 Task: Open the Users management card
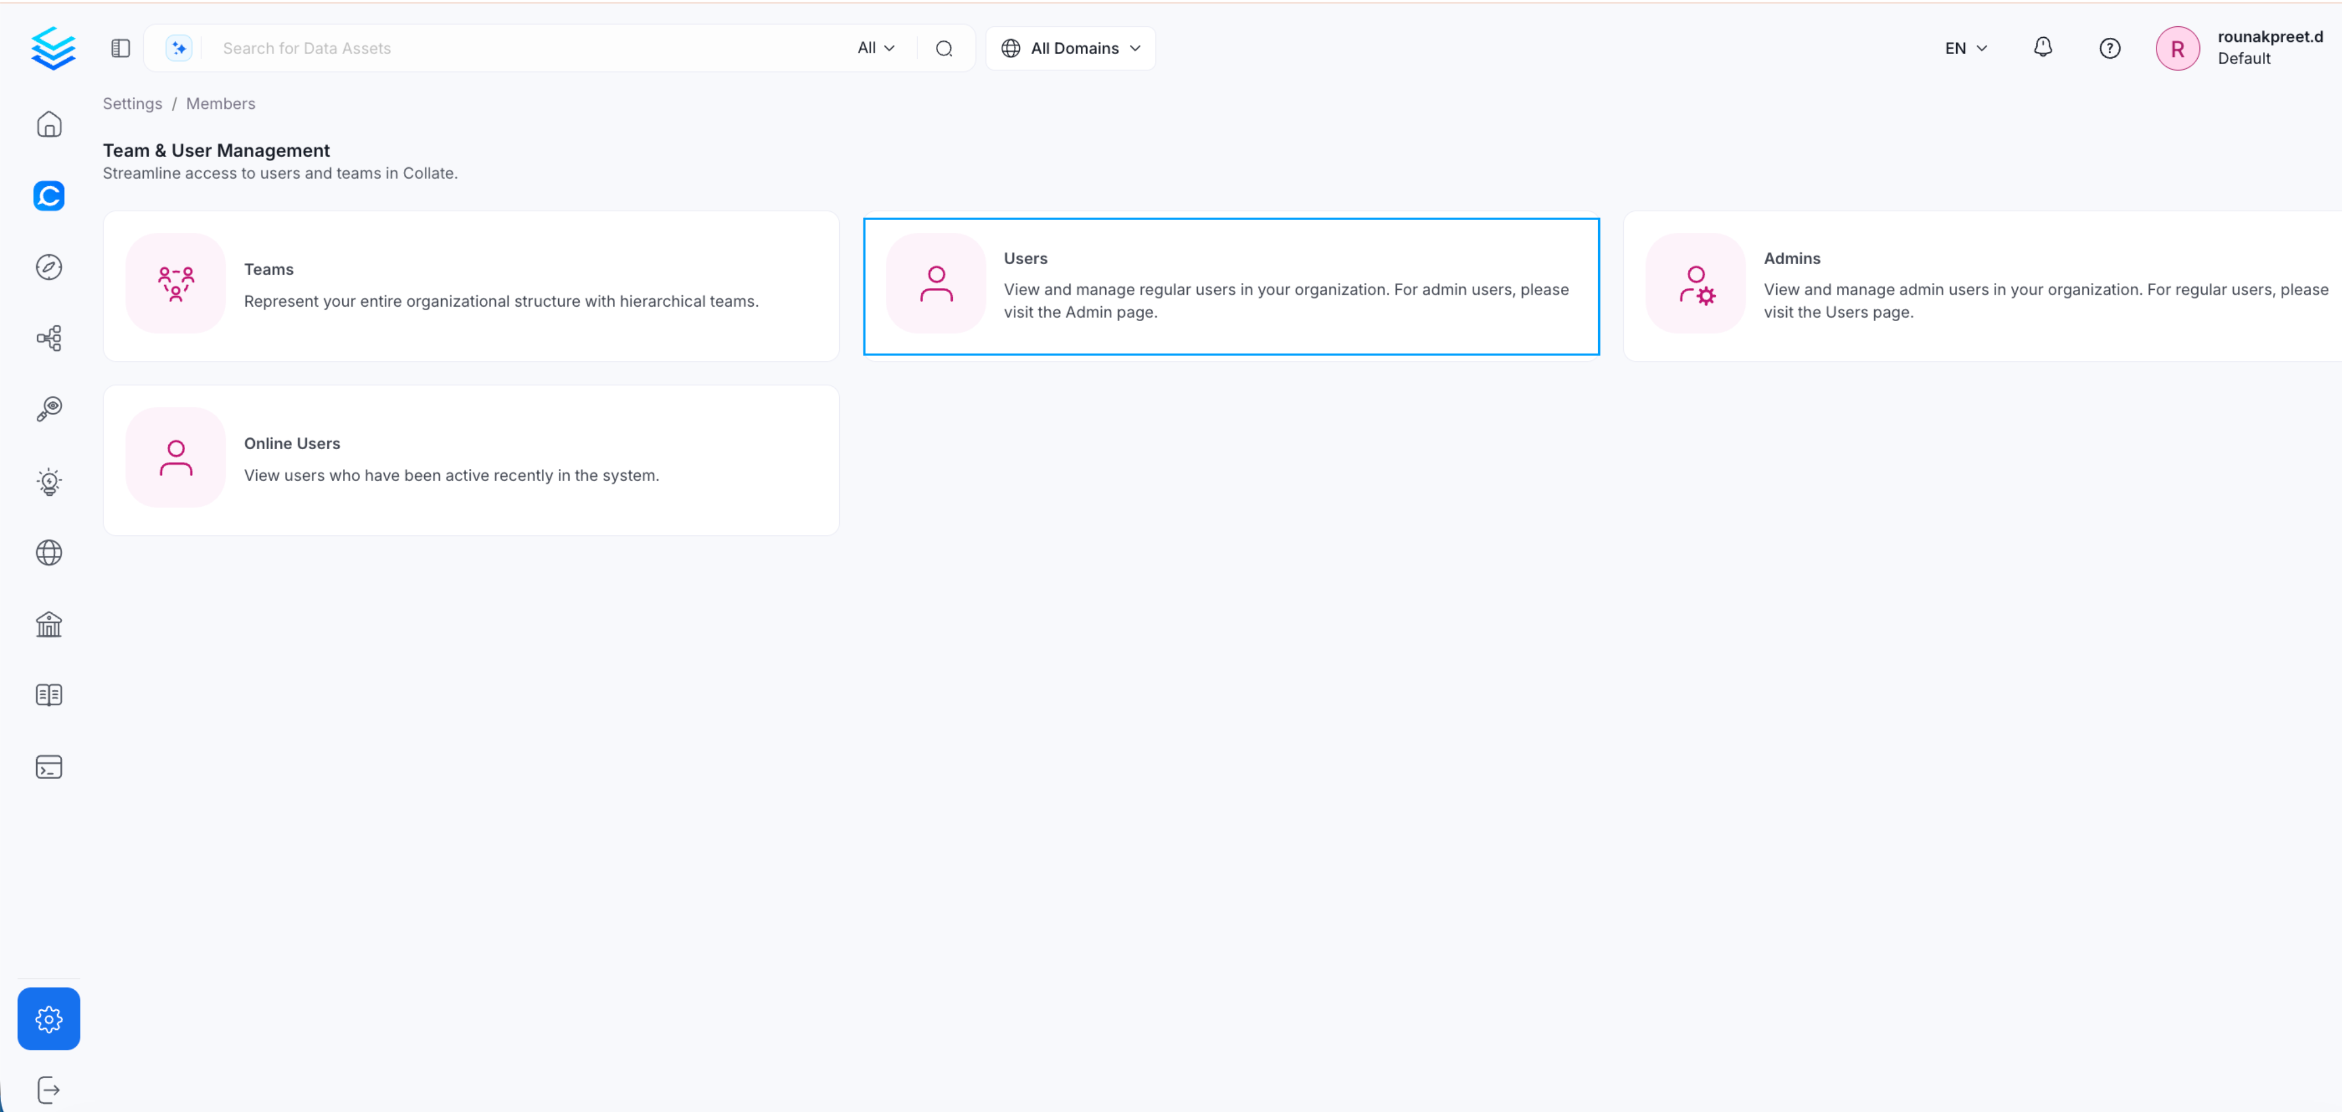pos(1231,285)
